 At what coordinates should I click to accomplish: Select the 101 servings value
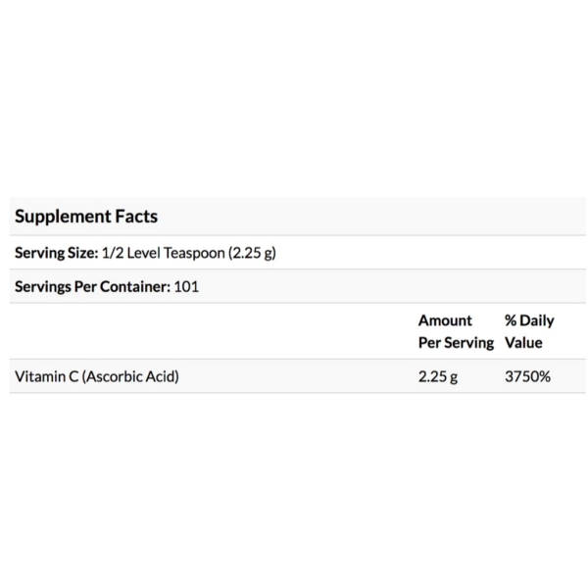pos(186,286)
